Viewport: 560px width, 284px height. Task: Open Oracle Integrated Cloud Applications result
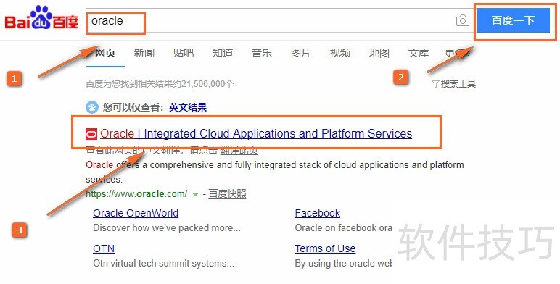tap(256, 133)
